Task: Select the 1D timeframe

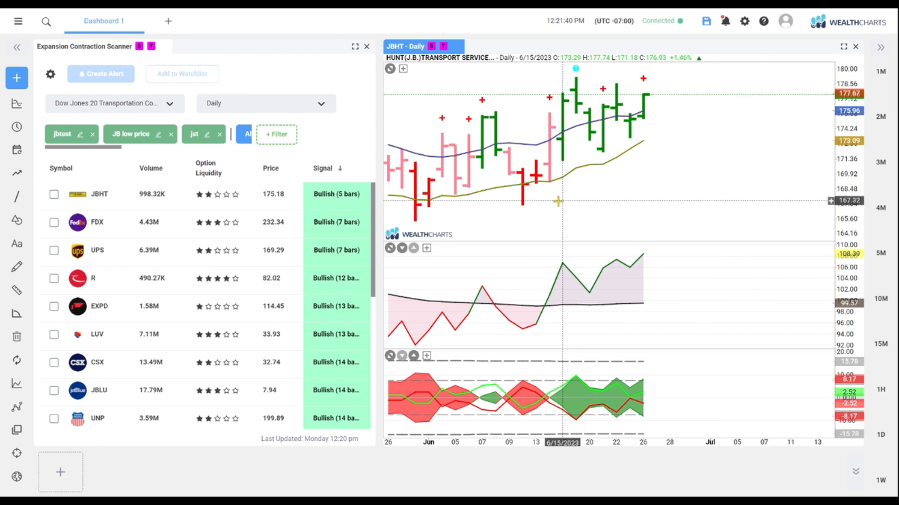Action: pyautogui.click(x=881, y=434)
